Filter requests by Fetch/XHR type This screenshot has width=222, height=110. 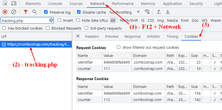click(x=129, y=21)
